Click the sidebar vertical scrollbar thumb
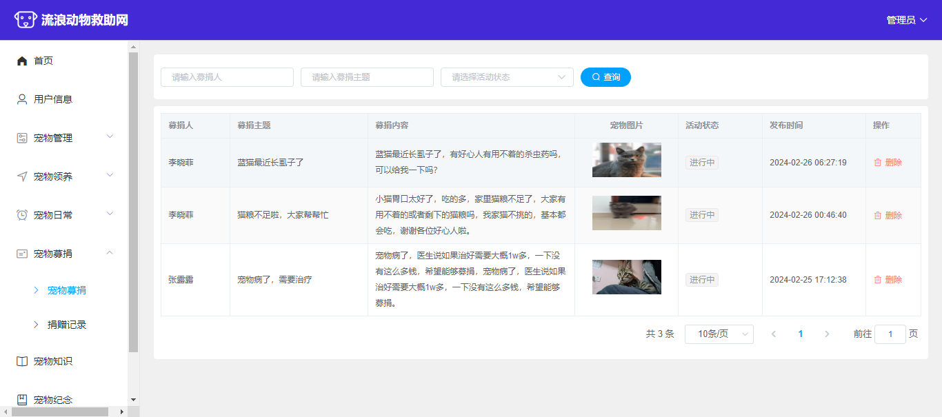The height and width of the screenshot is (417, 942). [x=133, y=200]
